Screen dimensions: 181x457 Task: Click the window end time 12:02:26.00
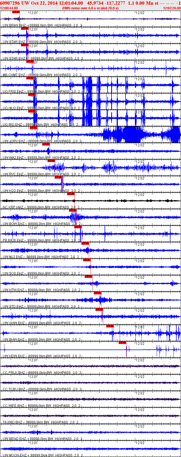172,8
